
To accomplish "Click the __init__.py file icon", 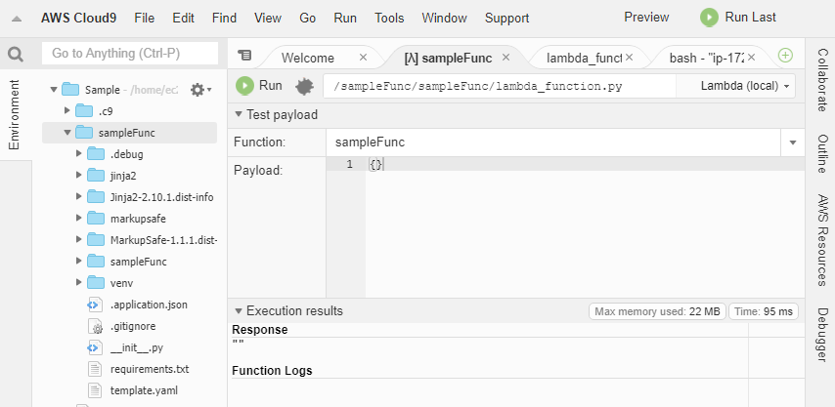I will [x=94, y=348].
